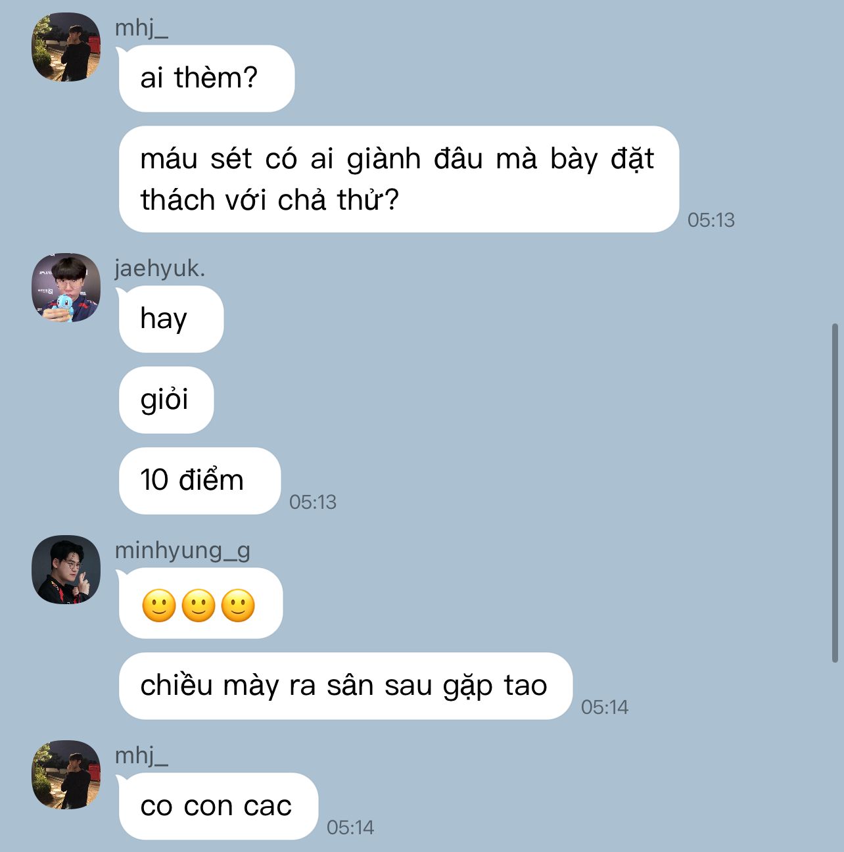Image resolution: width=844 pixels, height=852 pixels.
Task: Click the jaehyuk. sender name
Action: (x=160, y=268)
